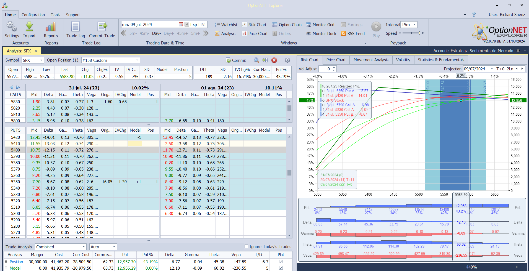Open the Risk Chart window
This screenshot has width=529, height=271.
tap(254, 25)
